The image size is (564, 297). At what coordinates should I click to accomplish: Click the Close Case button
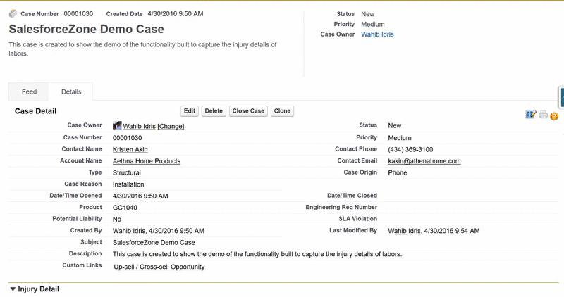point(248,111)
